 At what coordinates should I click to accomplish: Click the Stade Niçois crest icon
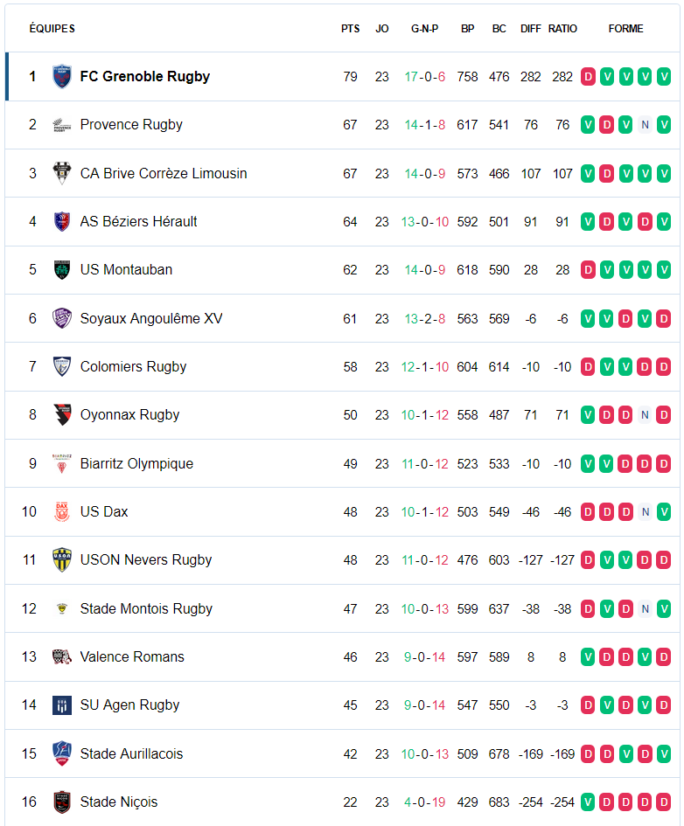[x=62, y=802]
